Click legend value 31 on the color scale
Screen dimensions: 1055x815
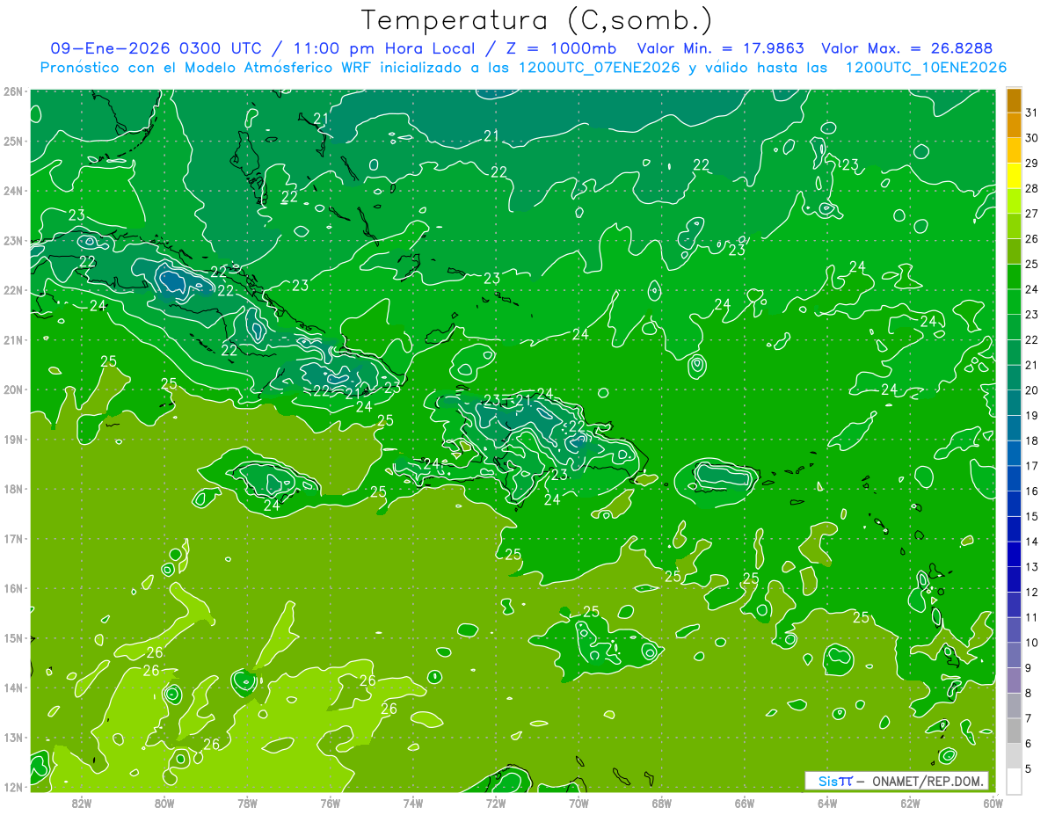tap(1032, 113)
